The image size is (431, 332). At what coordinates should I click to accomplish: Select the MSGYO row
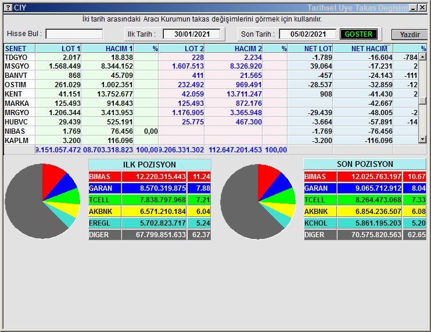point(211,66)
